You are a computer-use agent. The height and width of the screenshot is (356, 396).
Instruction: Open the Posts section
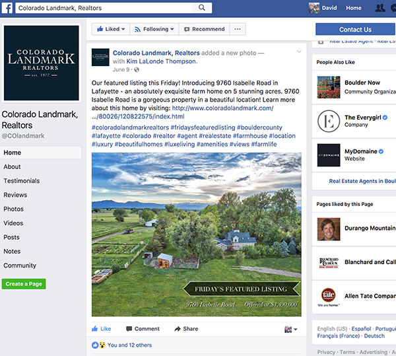tap(11, 238)
